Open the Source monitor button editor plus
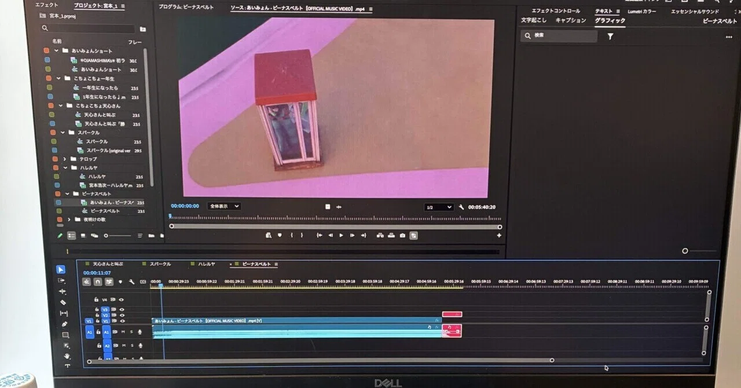This screenshot has width=741, height=388. click(499, 235)
